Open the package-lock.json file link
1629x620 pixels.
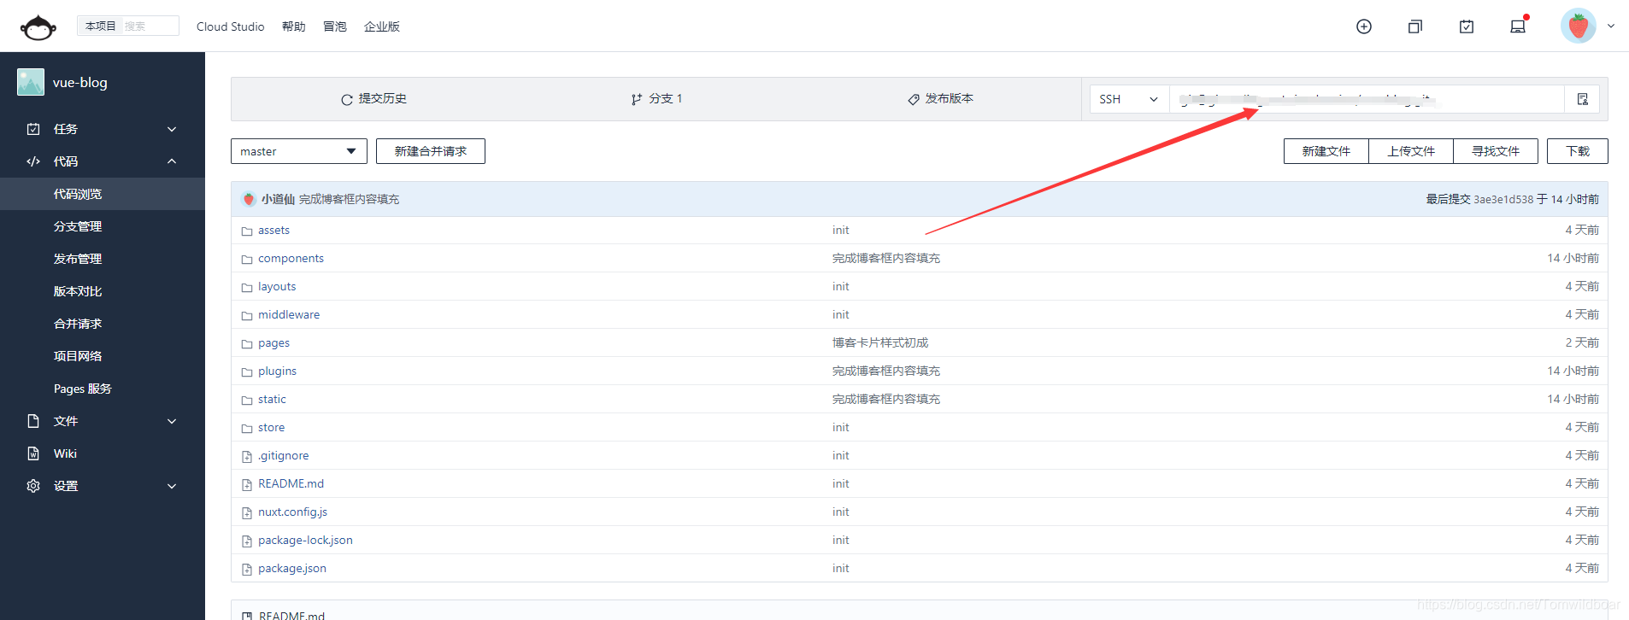pyautogui.click(x=306, y=541)
